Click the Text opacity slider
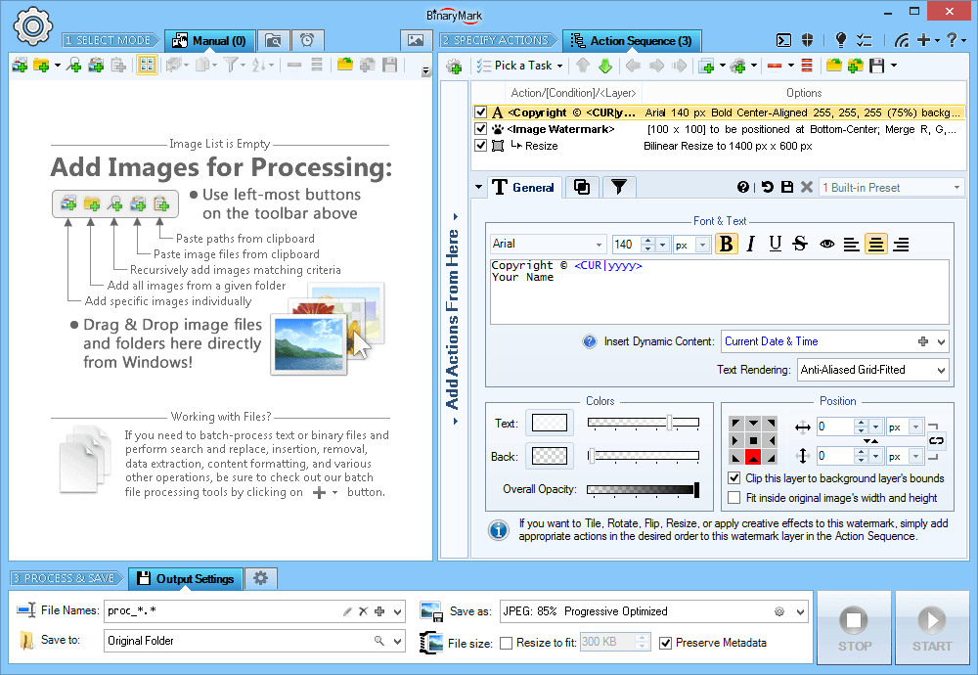This screenshot has height=675, width=978. pos(644,423)
